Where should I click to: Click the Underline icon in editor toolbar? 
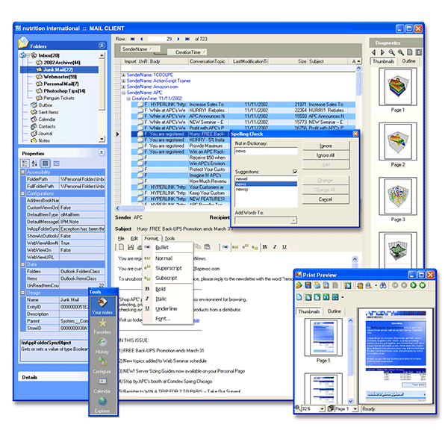pyautogui.click(x=284, y=247)
